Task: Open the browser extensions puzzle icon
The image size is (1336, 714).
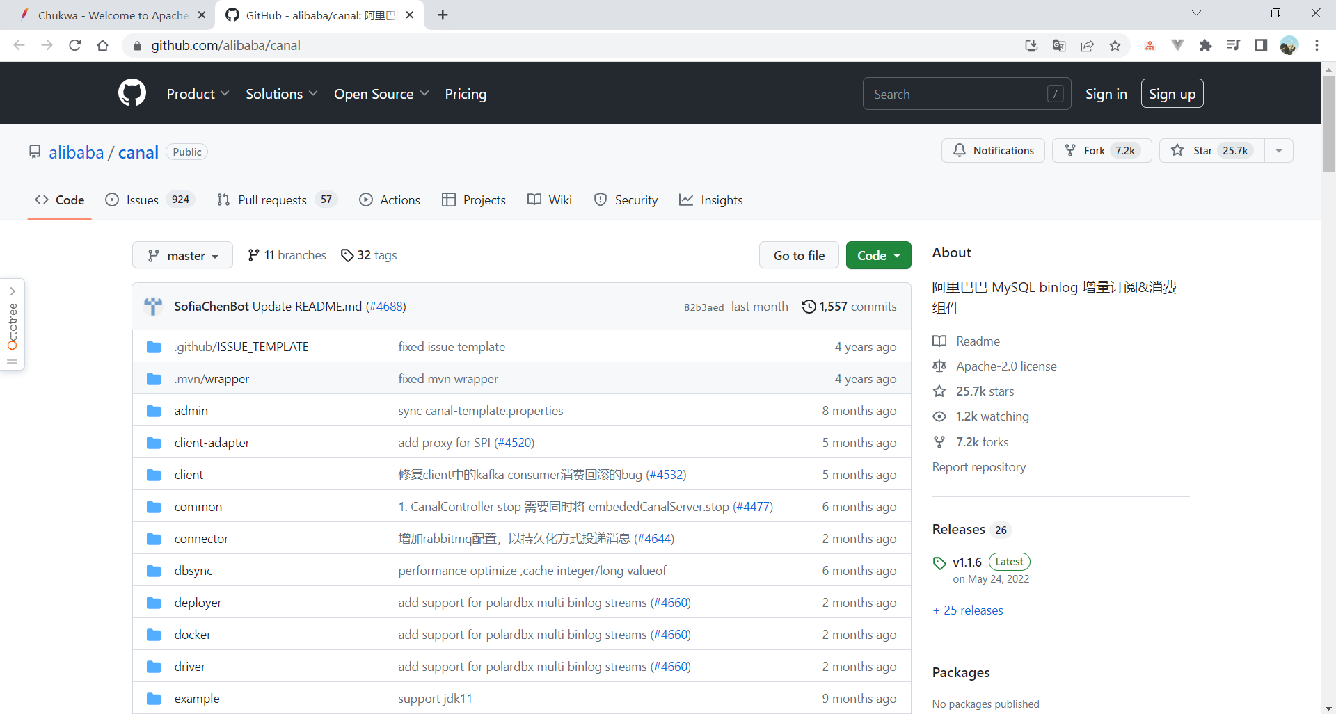Action: [x=1206, y=45]
